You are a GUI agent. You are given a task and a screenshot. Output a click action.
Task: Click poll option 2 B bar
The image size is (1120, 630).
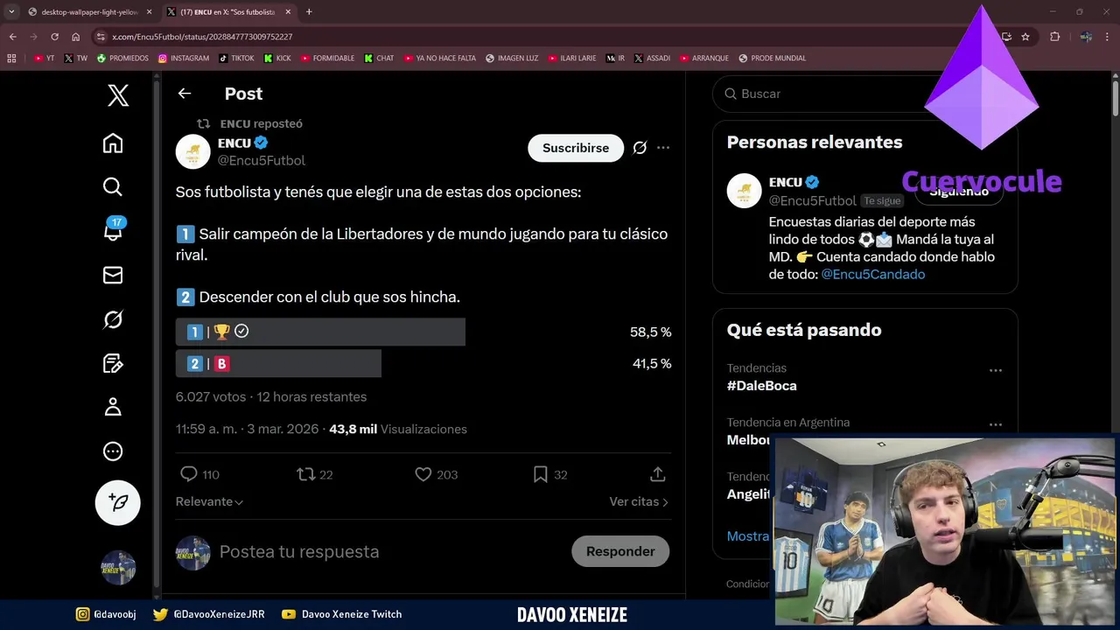click(278, 363)
